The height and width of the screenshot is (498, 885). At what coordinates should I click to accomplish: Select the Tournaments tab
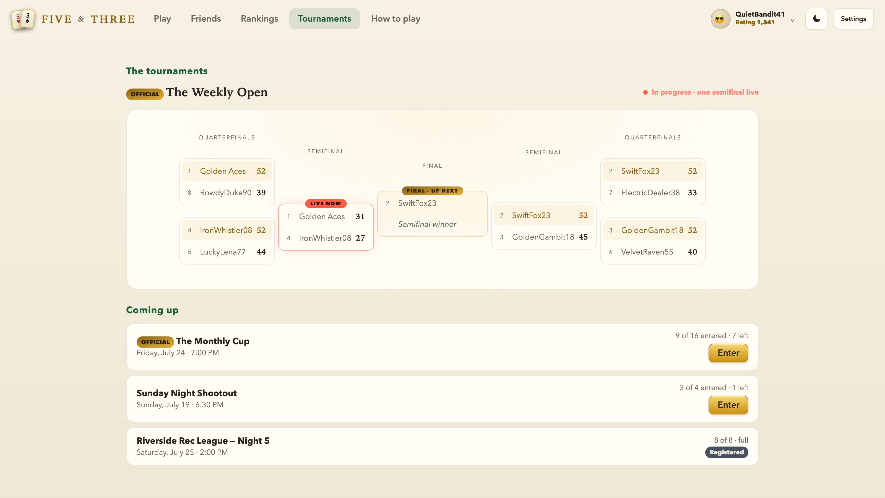(x=324, y=19)
